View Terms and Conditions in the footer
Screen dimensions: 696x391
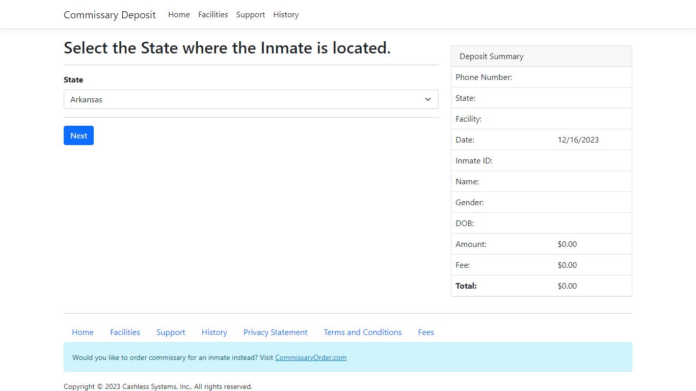362,332
